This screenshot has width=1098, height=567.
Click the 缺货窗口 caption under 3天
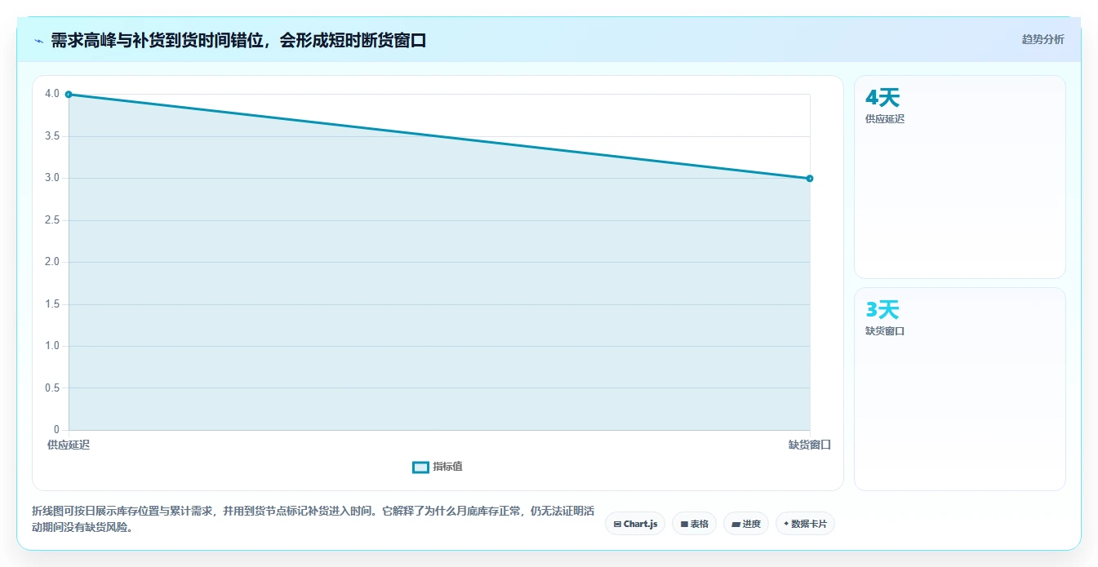tap(885, 331)
